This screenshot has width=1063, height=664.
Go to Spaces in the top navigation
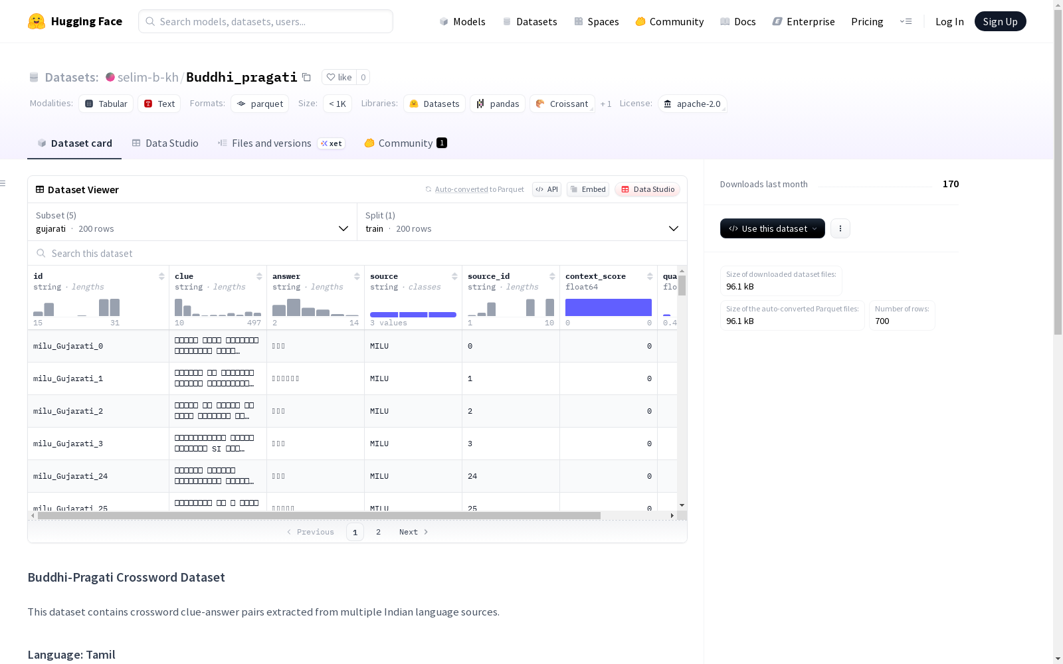597,21
